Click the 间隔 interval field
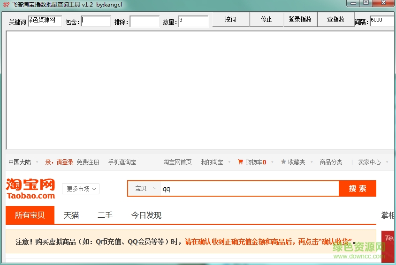396x265 pixels. (x=381, y=21)
